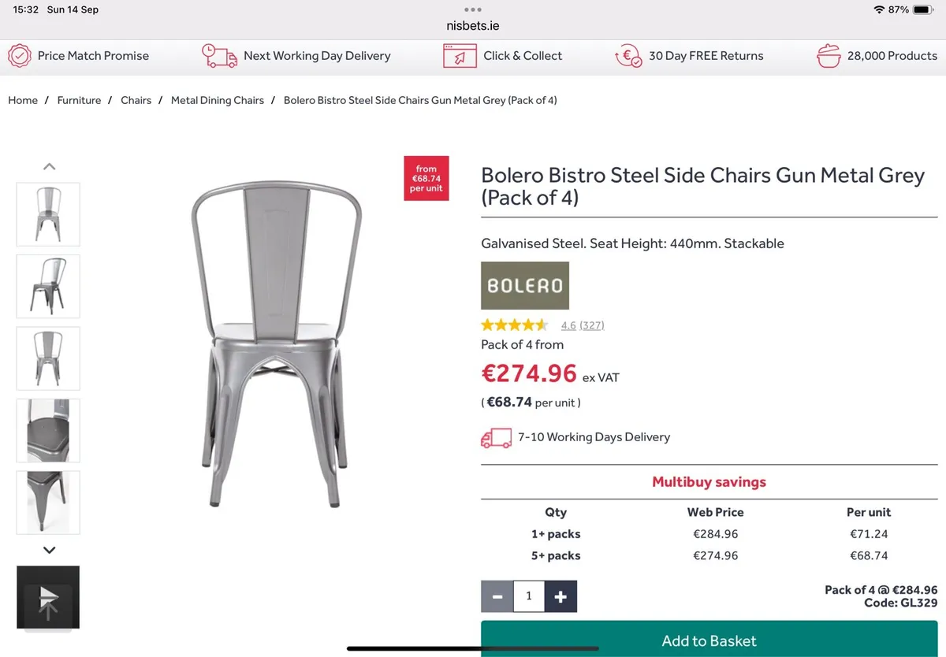Expand more thumbnails with the down chevron

pos(49,549)
